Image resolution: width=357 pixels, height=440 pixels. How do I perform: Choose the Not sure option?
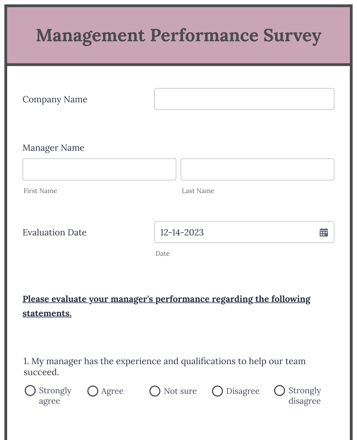155,391
